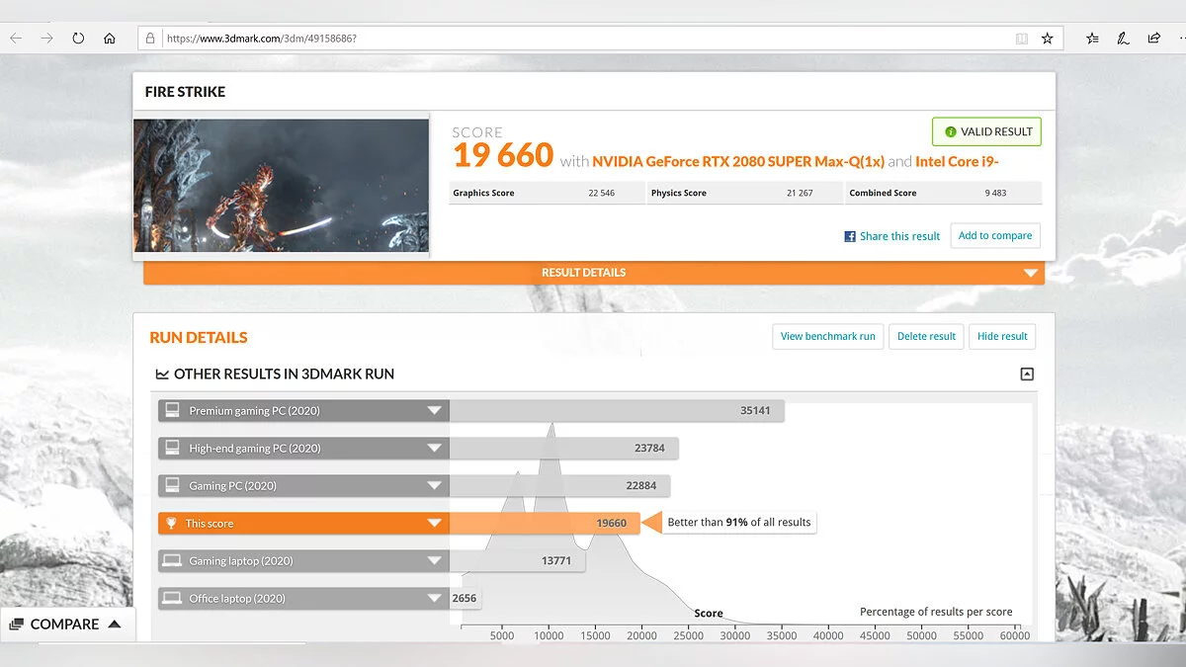Click the RESULT DETAILS arrow icon

pyautogui.click(x=1031, y=274)
